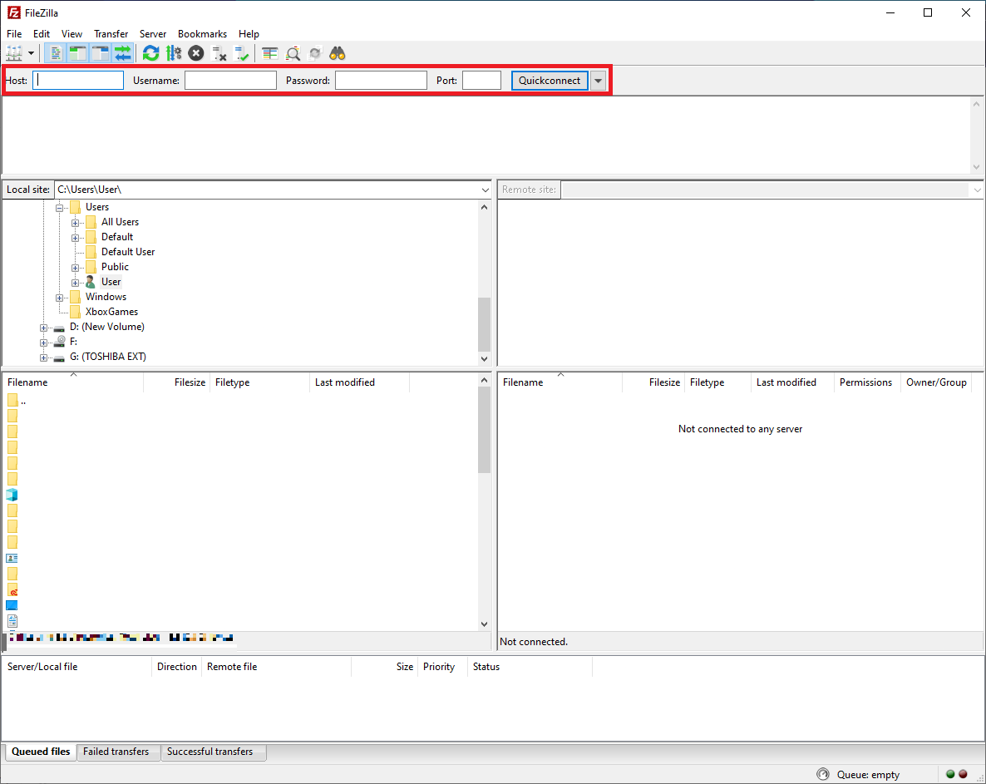
Task: Reconnect to the last server
Action: [x=241, y=53]
